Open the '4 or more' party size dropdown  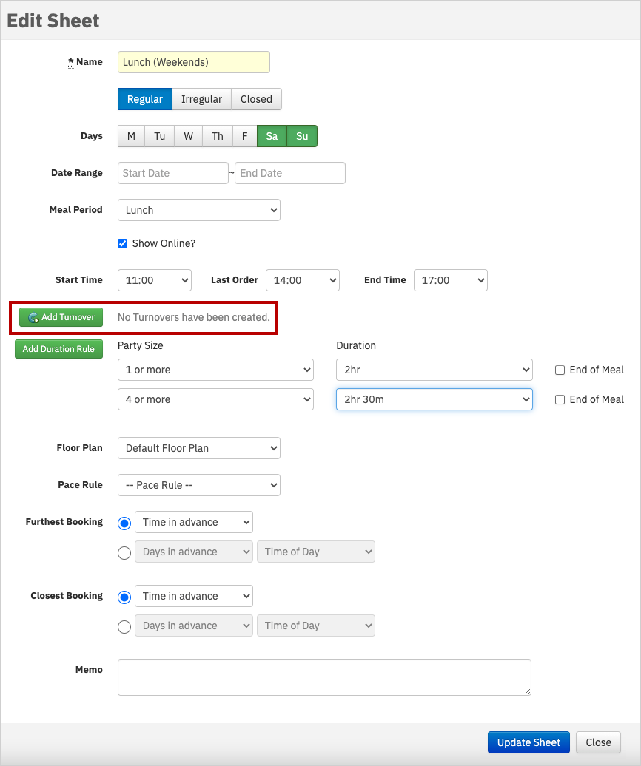point(215,399)
